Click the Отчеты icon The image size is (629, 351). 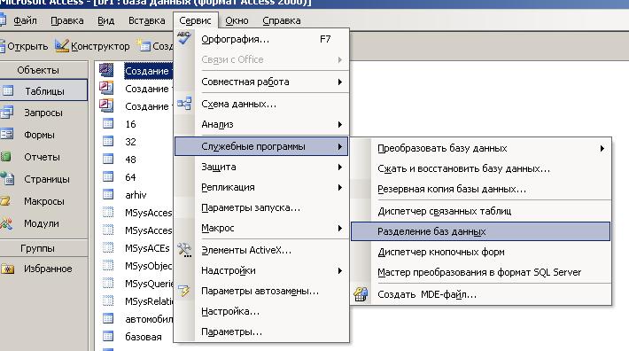5,157
